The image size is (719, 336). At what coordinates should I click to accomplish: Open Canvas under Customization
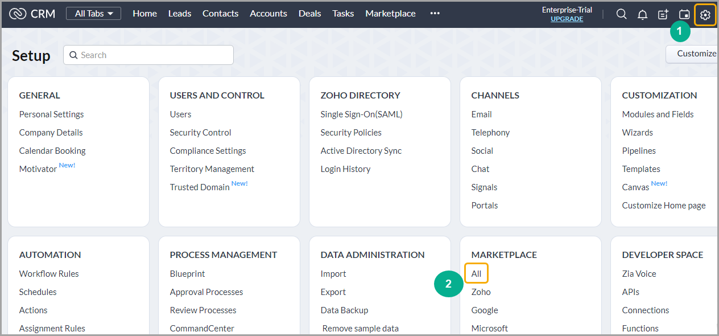pyautogui.click(x=635, y=187)
